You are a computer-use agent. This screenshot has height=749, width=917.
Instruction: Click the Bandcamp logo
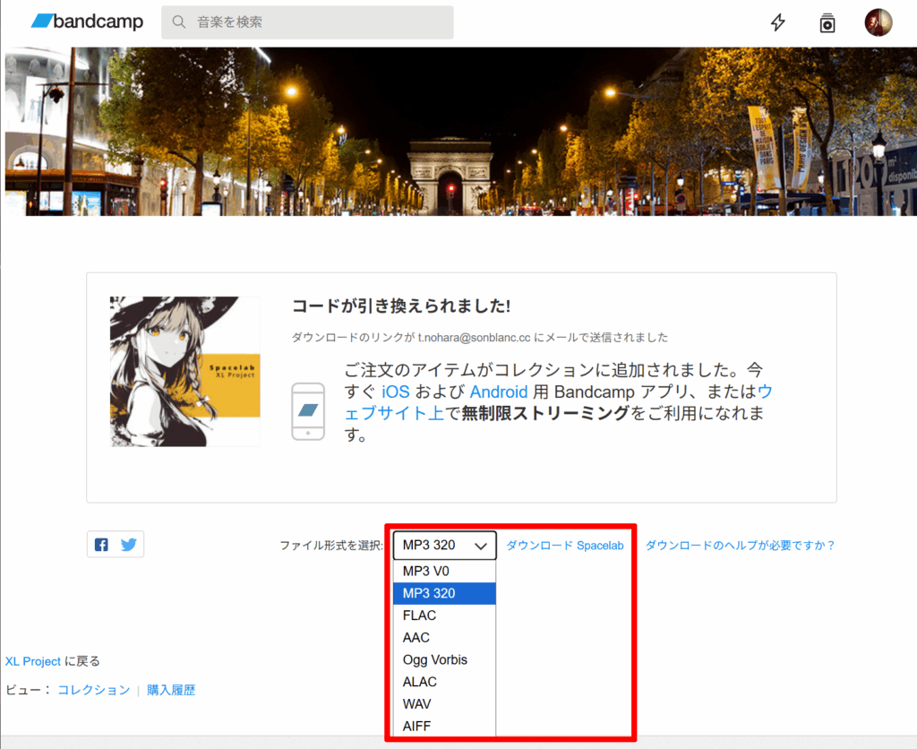pyautogui.click(x=87, y=22)
